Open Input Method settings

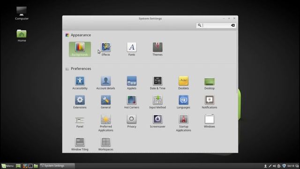point(157,102)
